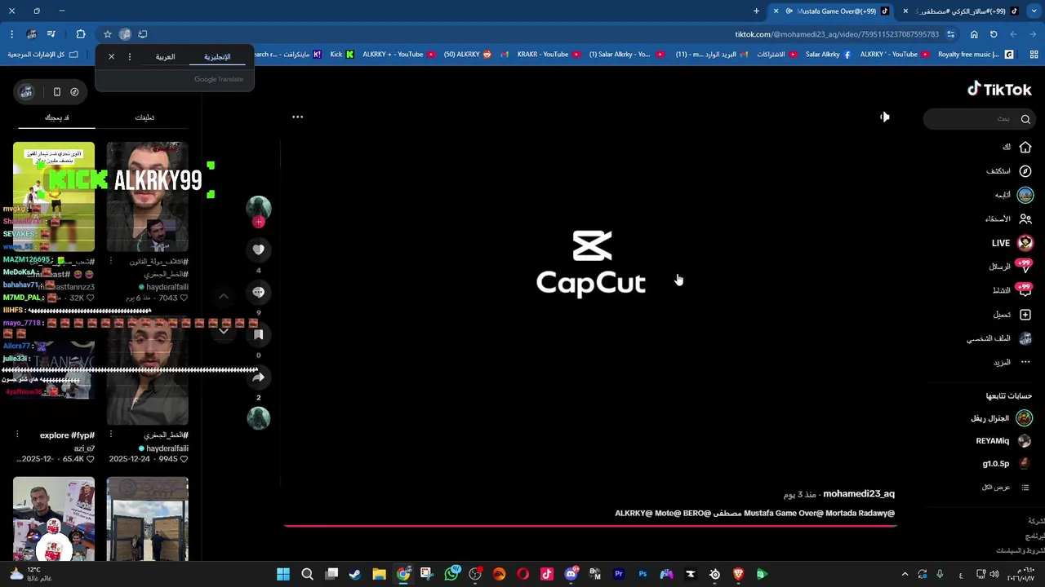
Task: Open the browser tab search dropdown arrow
Action: (x=1034, y=11)
